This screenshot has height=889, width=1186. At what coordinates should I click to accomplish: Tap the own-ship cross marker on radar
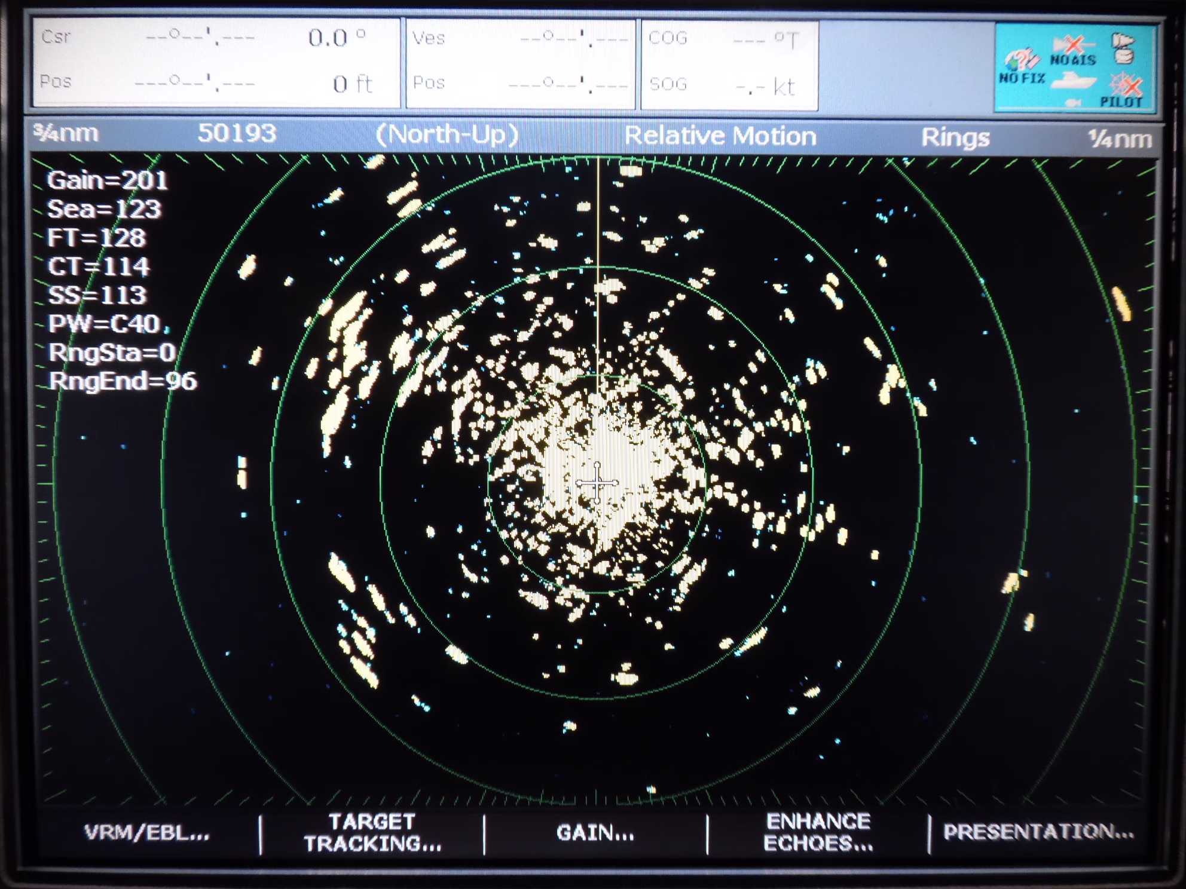tap(597, 483)
